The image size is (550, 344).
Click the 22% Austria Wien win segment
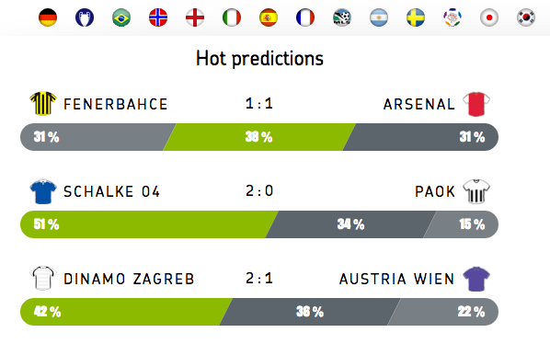pos(443,312)
